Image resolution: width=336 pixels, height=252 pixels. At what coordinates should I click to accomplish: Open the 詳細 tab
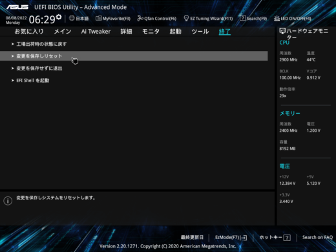pos(126,32)
